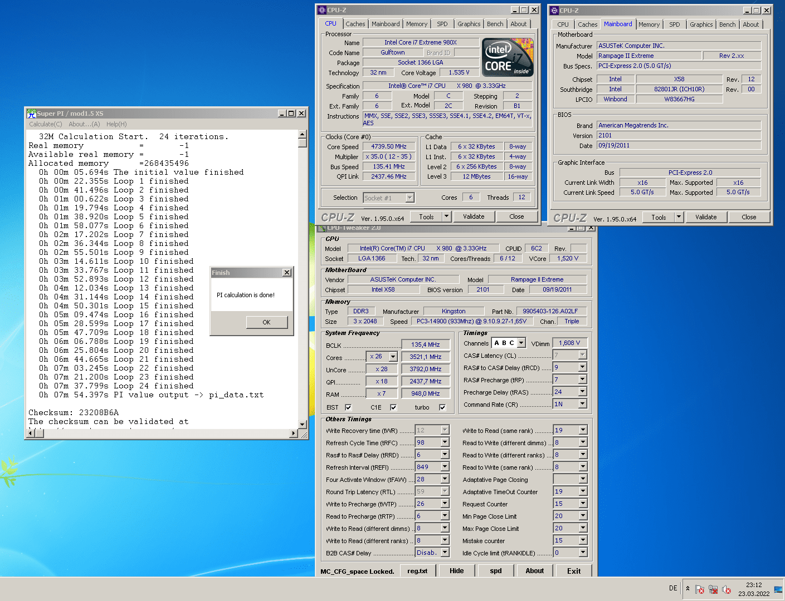Expand the Precharge Delay (tRAS) dropdown
Image resolution: width=785 pixels, height=601 pixels.
pos(583,392)
